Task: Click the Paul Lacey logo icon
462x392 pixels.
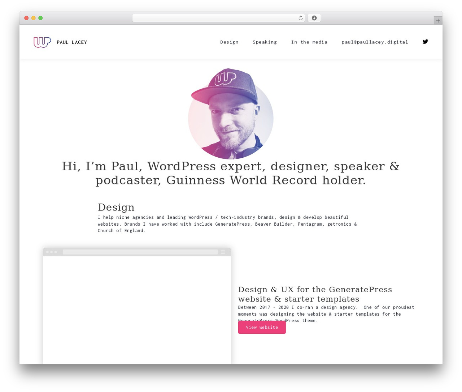Action: point(42,42)
